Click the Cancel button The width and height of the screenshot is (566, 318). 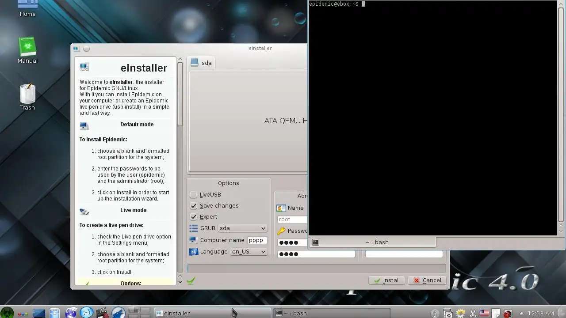point(427,280)
